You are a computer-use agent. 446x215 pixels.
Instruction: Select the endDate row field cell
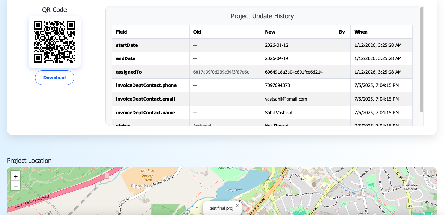point(126,58)
